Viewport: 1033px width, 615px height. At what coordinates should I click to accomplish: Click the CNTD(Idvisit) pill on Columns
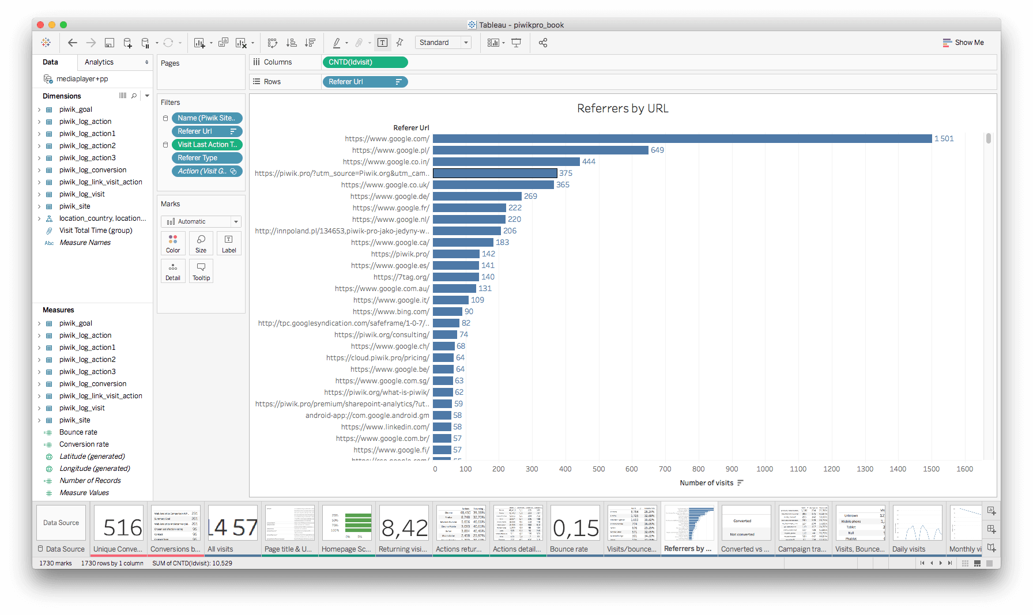(365, 62)
